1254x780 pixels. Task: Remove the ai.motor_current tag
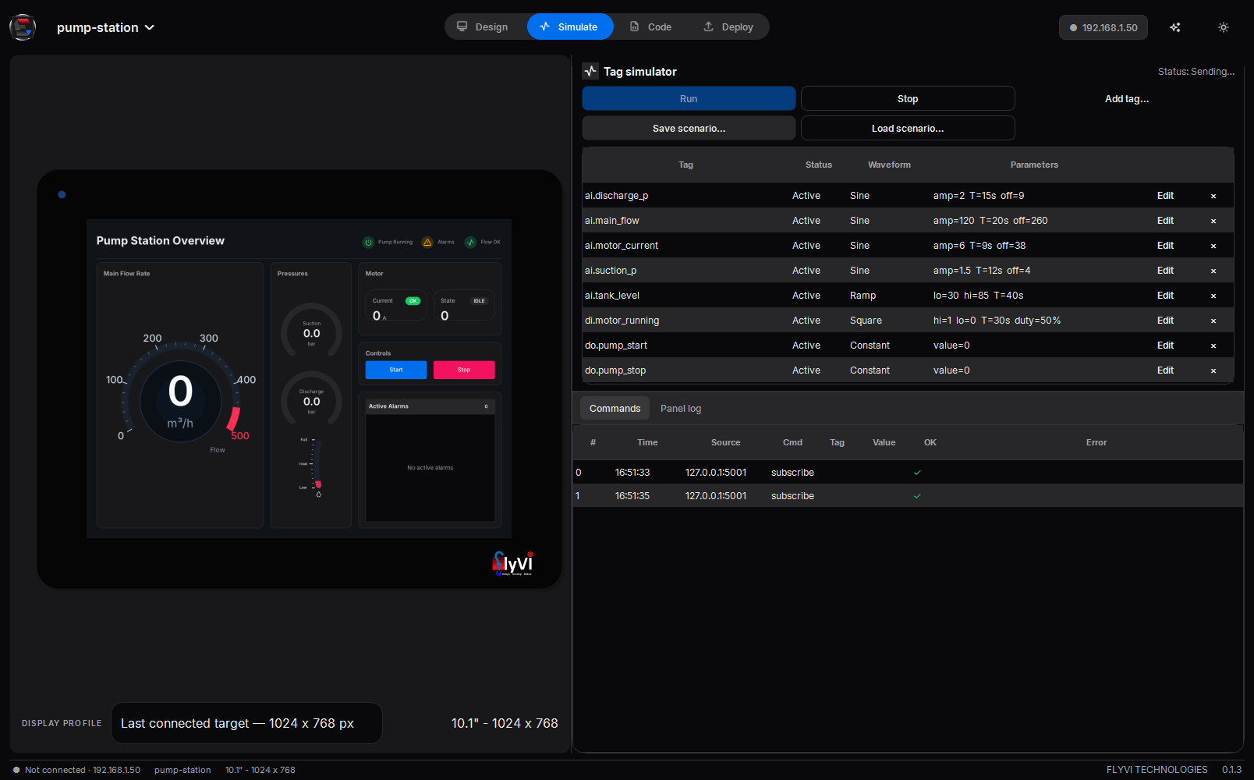point(1213,246)
